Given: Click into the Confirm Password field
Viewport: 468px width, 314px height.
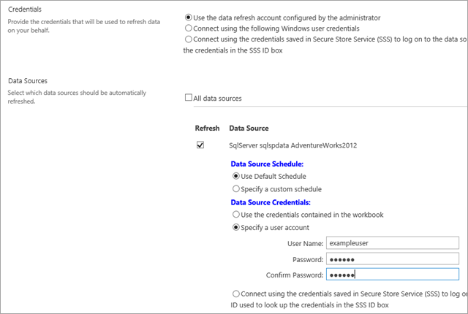Looking at the screenshot, I should [392, 275].
